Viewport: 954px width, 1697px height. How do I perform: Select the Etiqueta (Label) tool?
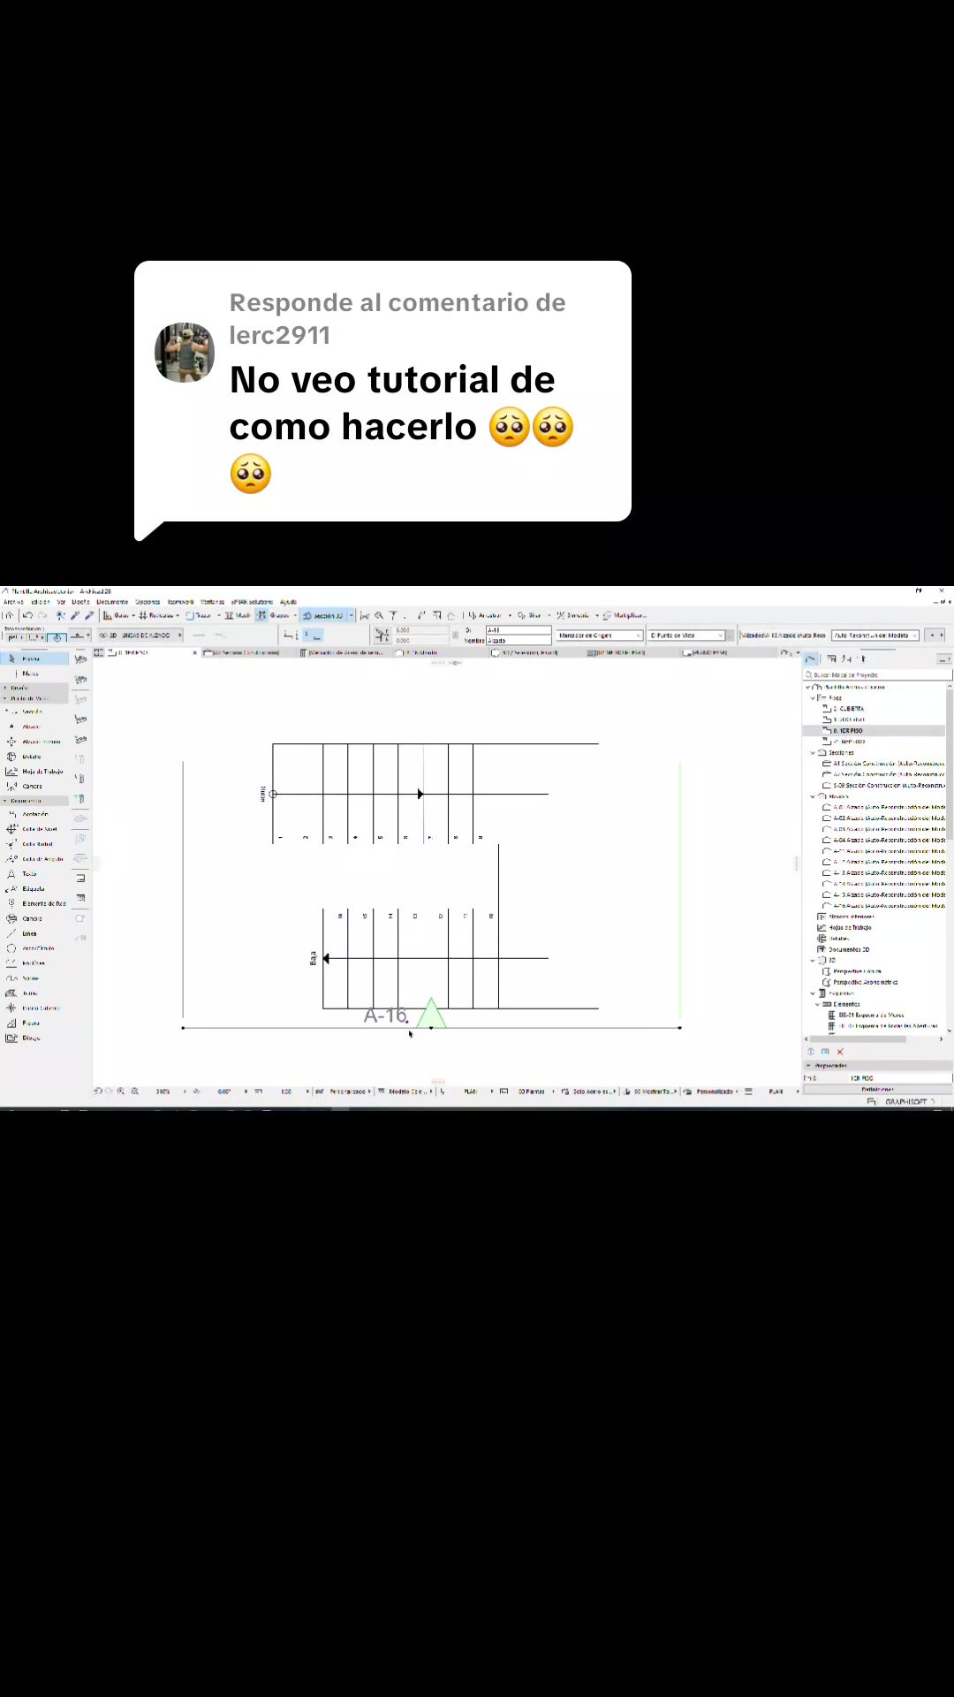pyautogui.click(x=34, y=888)
